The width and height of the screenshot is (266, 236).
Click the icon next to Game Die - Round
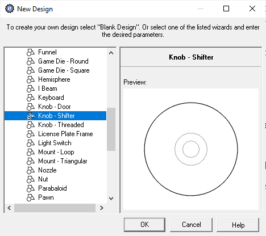coord(31,61)
